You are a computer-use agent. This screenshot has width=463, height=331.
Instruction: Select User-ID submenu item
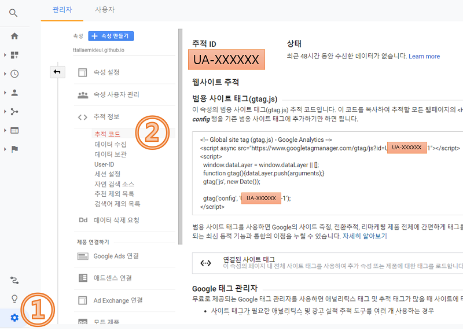pyautogui.click(x=104, y=164)
